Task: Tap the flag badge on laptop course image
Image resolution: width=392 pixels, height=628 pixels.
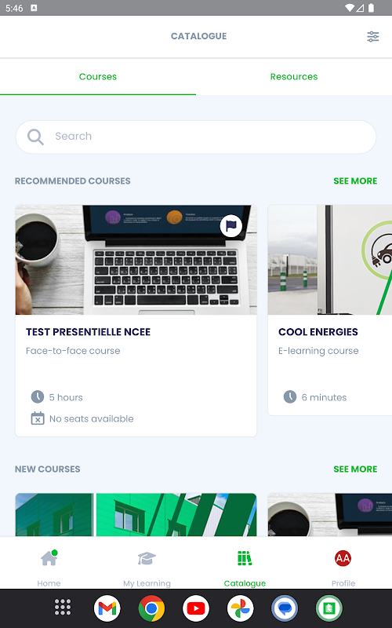Action: [x=231, y=226]
